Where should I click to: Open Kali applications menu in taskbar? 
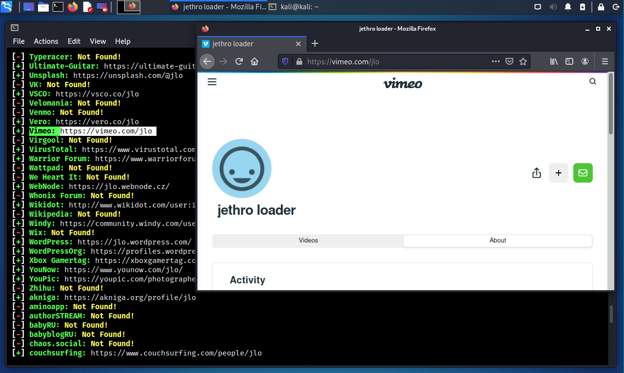[7, 7]
